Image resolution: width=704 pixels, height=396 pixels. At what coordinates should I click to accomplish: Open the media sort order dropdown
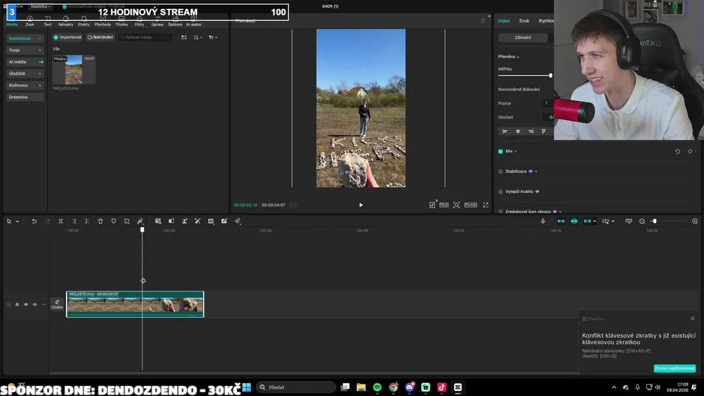pyautogui.click(x=198, y=37)
